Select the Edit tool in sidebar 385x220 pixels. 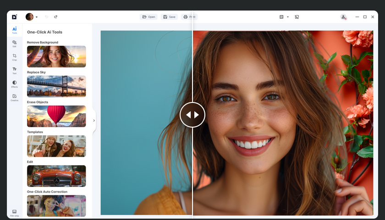(x=14, y=43)
